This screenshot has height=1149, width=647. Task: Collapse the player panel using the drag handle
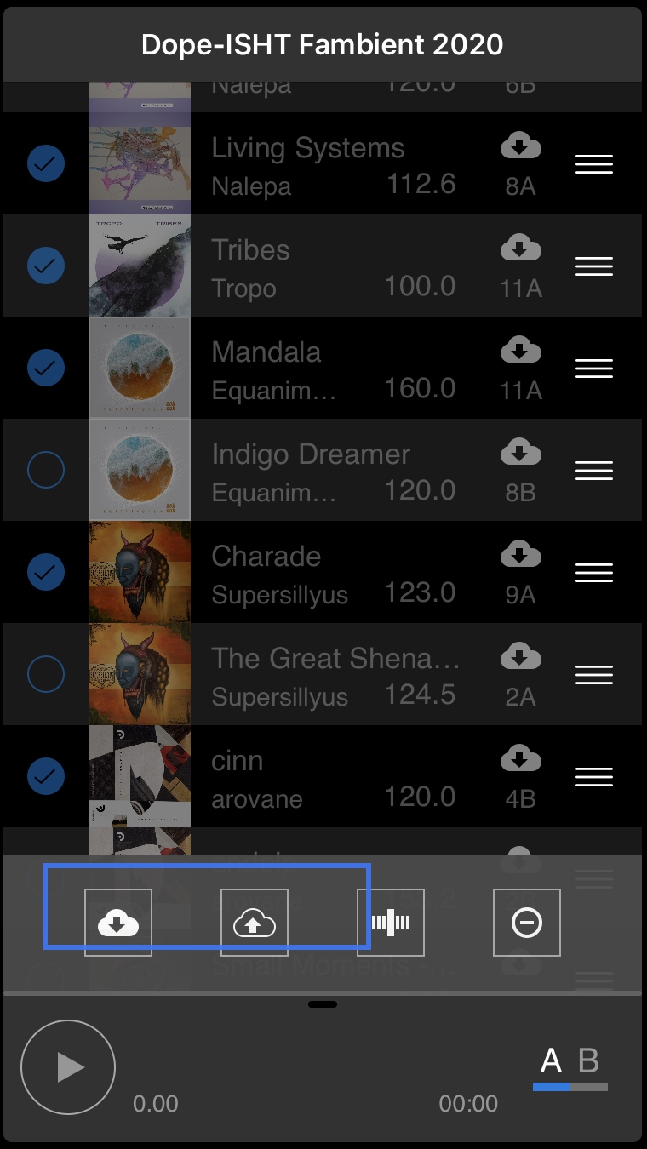tap(323, 1004)
